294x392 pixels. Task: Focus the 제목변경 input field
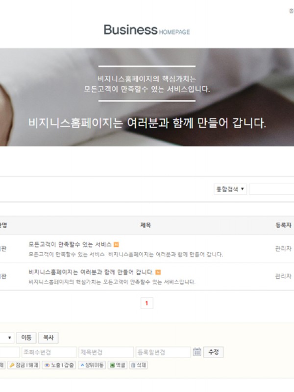tap(106, 352)
